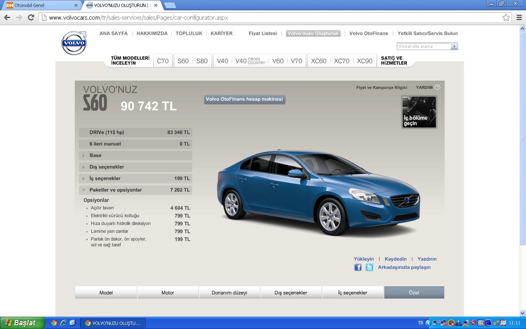Show hidden tray icons with arrow
The height and width of the screenshot is (329, 526).
pyautogui.click(x=429, y=323)
